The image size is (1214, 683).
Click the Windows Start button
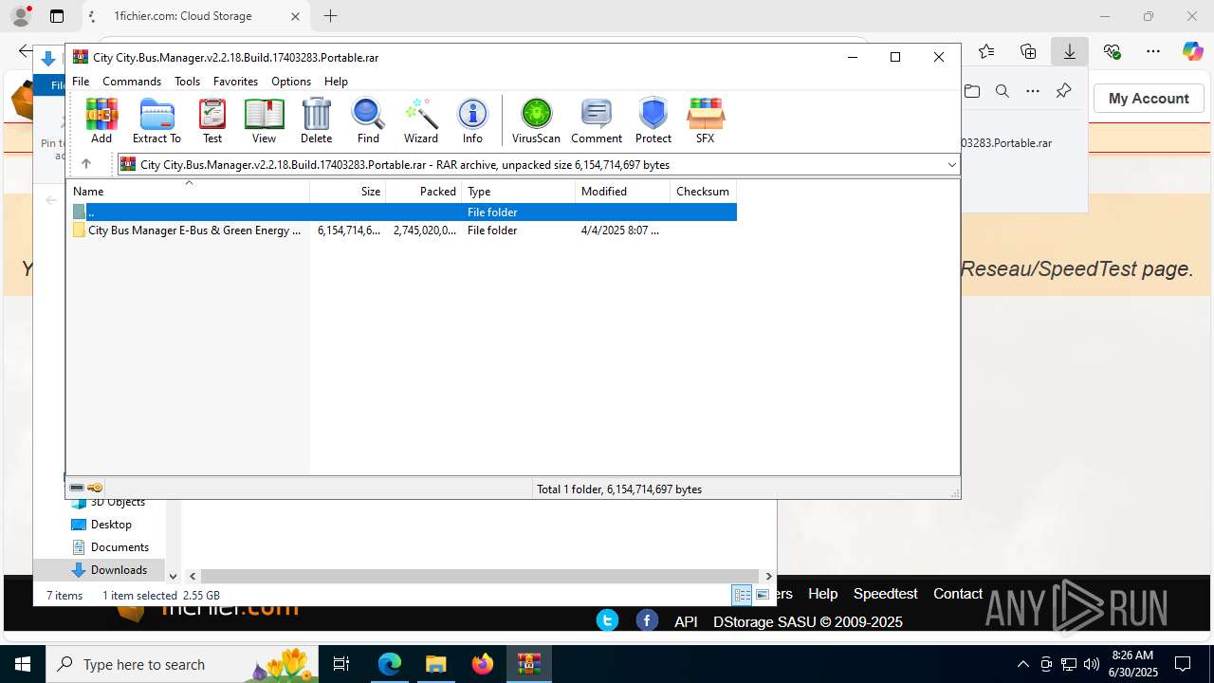[23, 664]
